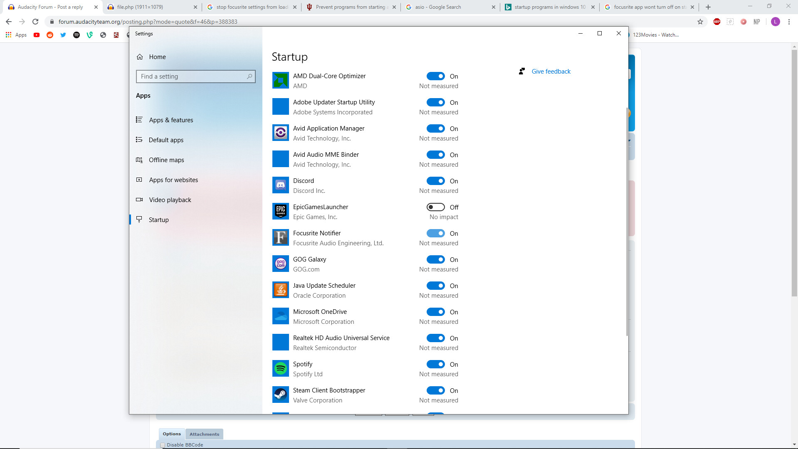The width and height of the screenshot is (798, 449).
Task: Turn off Microsoft OneDrive startup
Action: pyautogui.click(x=435, y=312)
